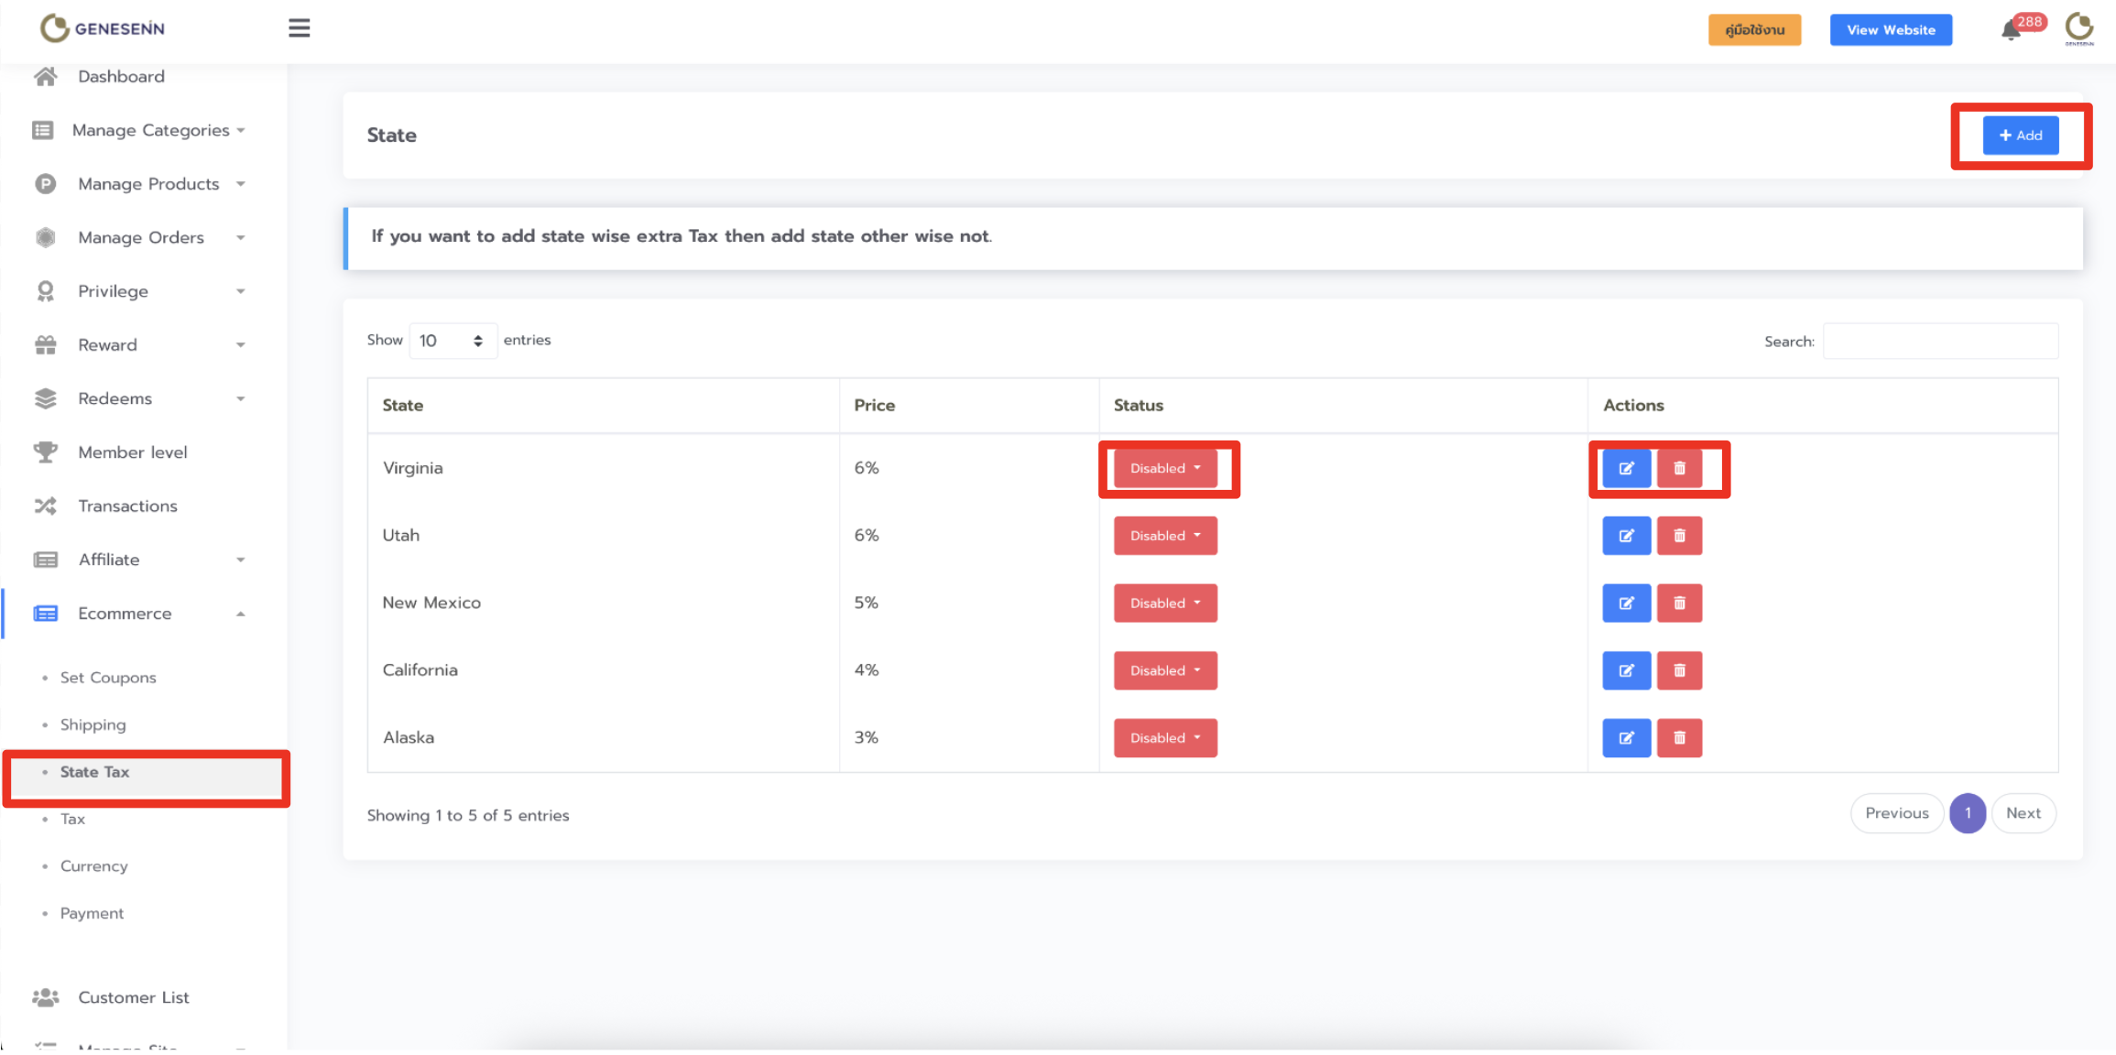Click into the Search input field
The width and height of the screenshot is (2116, 1055).
pyautogui.click(x=1939, y=342)
